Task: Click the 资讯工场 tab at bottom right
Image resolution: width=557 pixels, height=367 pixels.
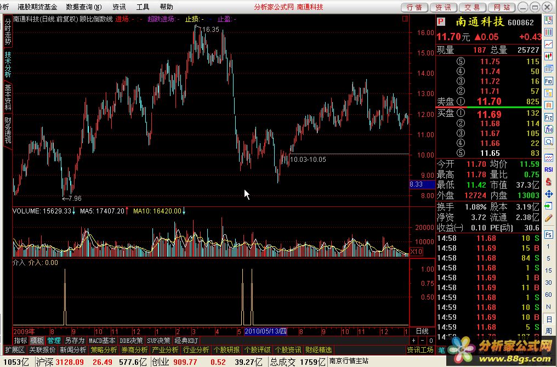Action: click(420, 350)
